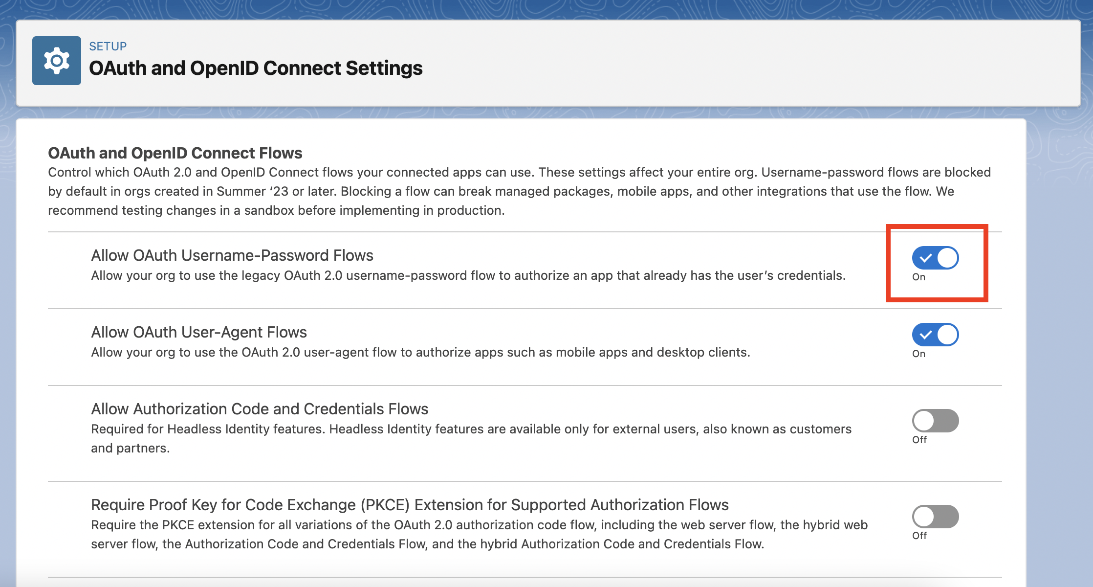
Task: Enable Authorization Code and Credentials Flows toggle
Action: [x=935, y=421]
